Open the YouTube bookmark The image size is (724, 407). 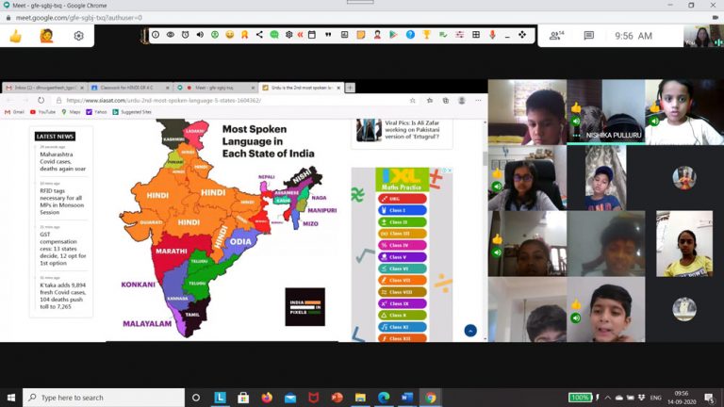(x=42, y=112)
